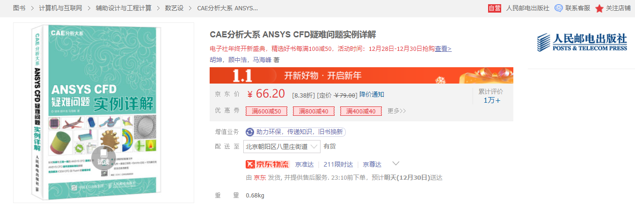Screen dimensions: 635x204
Task: Click the recycle service icon beside 助力环保
Action: 250,132
